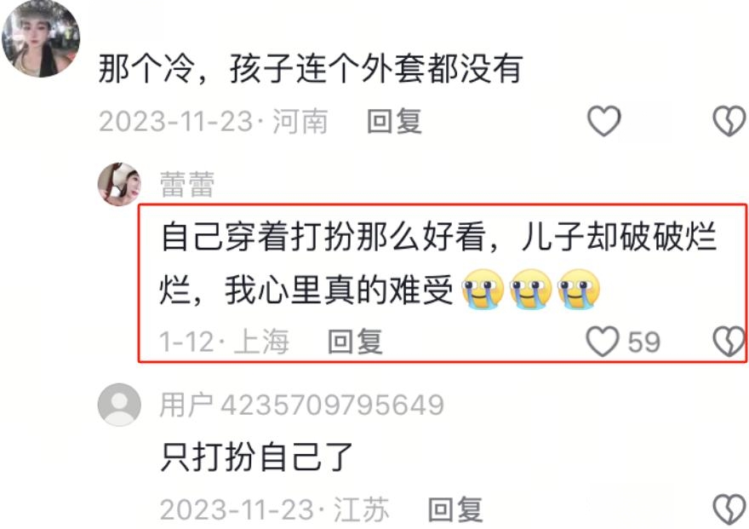Screen dimensions: 749x529
Task: Select 蕾蕾's comment starting 自己穿着打扮
Action: (438, 263)
